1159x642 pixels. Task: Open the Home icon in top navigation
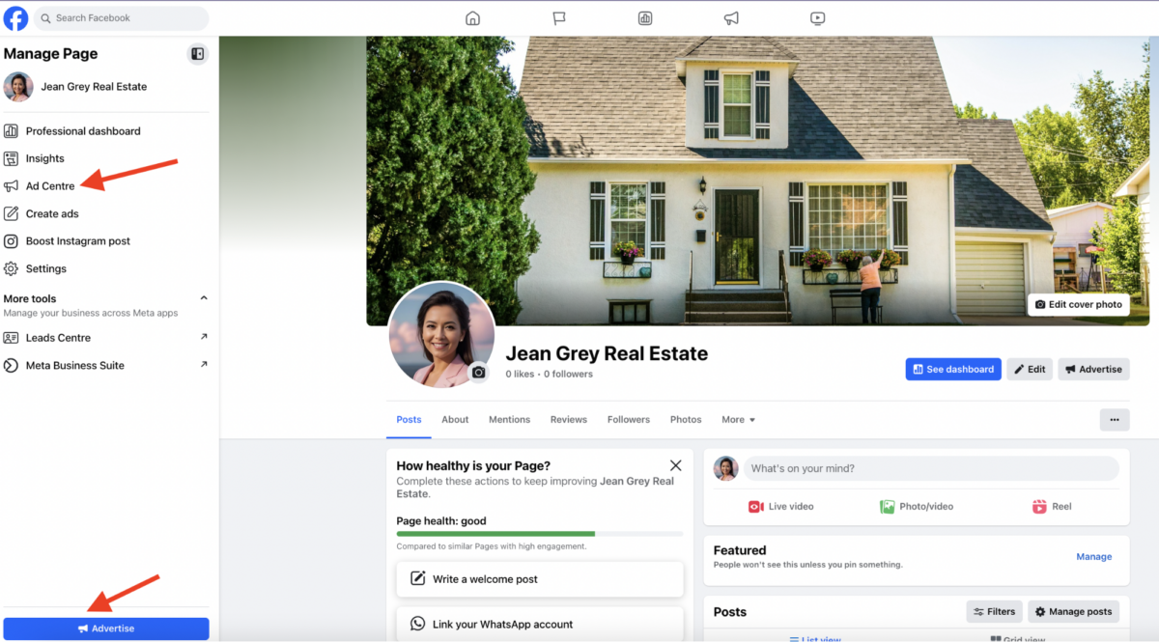[x=472, y=17]
